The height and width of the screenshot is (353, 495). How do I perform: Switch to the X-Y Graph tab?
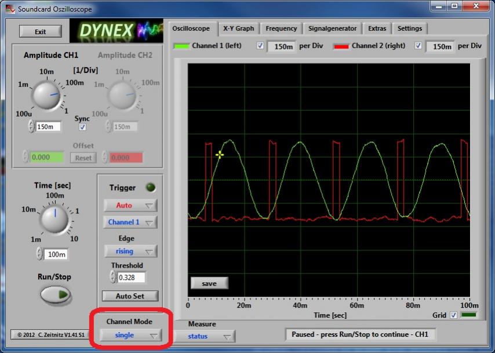coord(239,28)
